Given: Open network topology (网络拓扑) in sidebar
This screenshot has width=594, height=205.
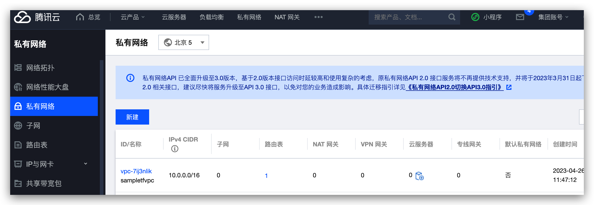Looking at the screenshot, I should click(x=40, y=68).
